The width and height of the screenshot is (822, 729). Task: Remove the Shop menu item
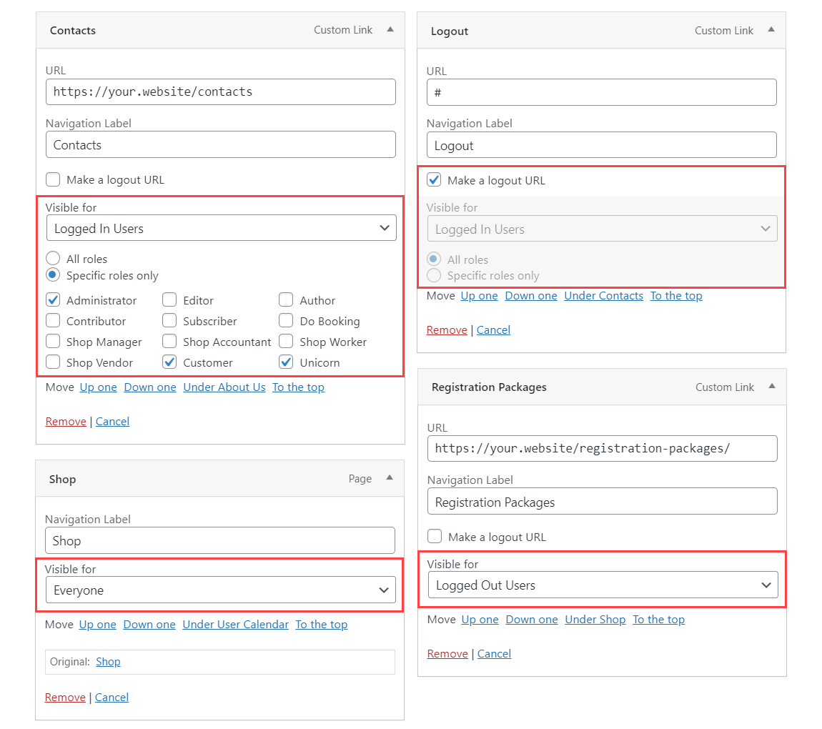[65, 697]
